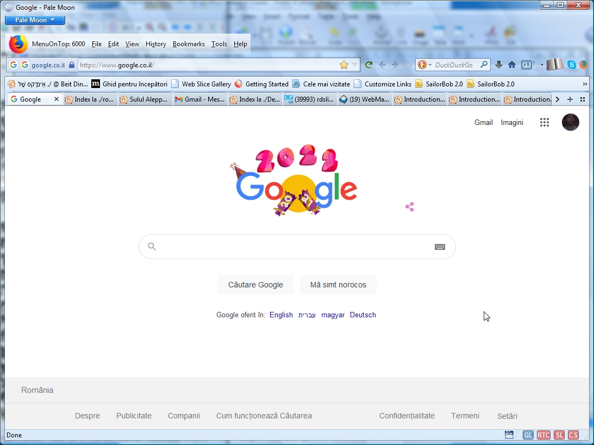
Task: Click the Back arrow in navigation bar
Action: 382,65
